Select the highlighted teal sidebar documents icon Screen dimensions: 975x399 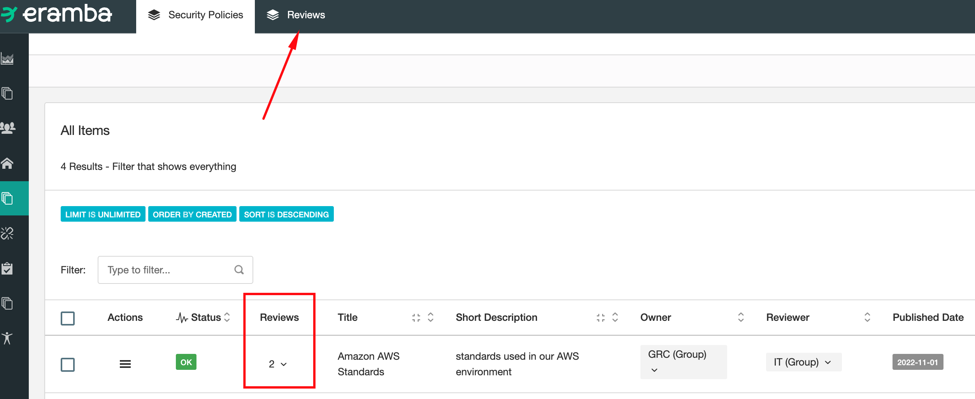(x=7, y=198)
